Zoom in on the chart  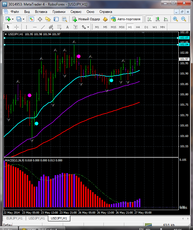(175, 19)
